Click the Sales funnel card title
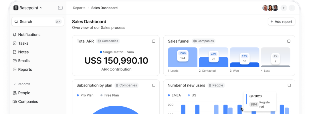This screenshot has height=114, width=309. (x=179, y=41)
